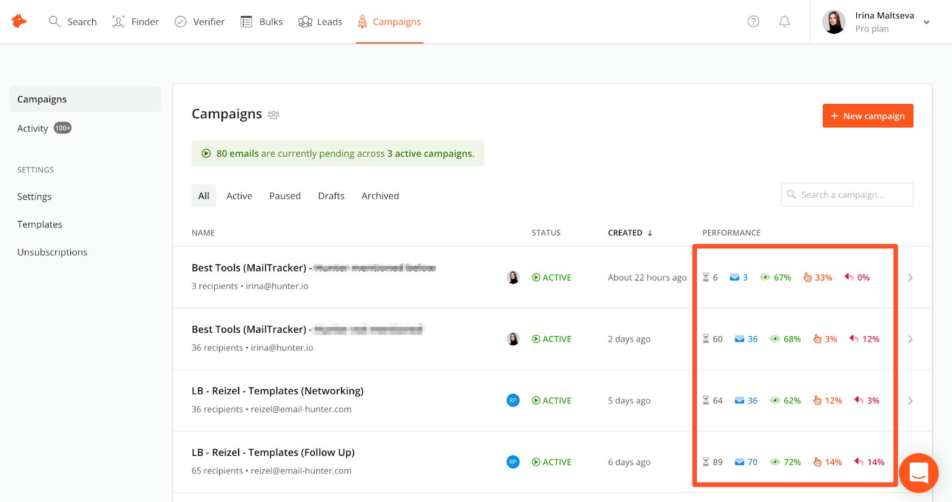Viewport: 952px width, 502px height.
Task: Open chevron for campaign created 2 days ago
Action: point(910,339)
